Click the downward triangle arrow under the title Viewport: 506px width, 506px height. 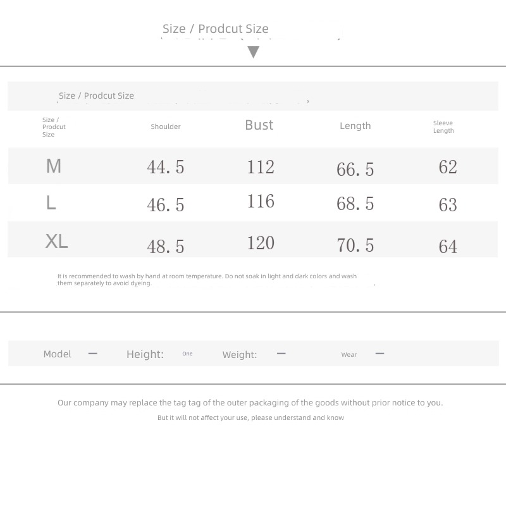pos(254,52)
